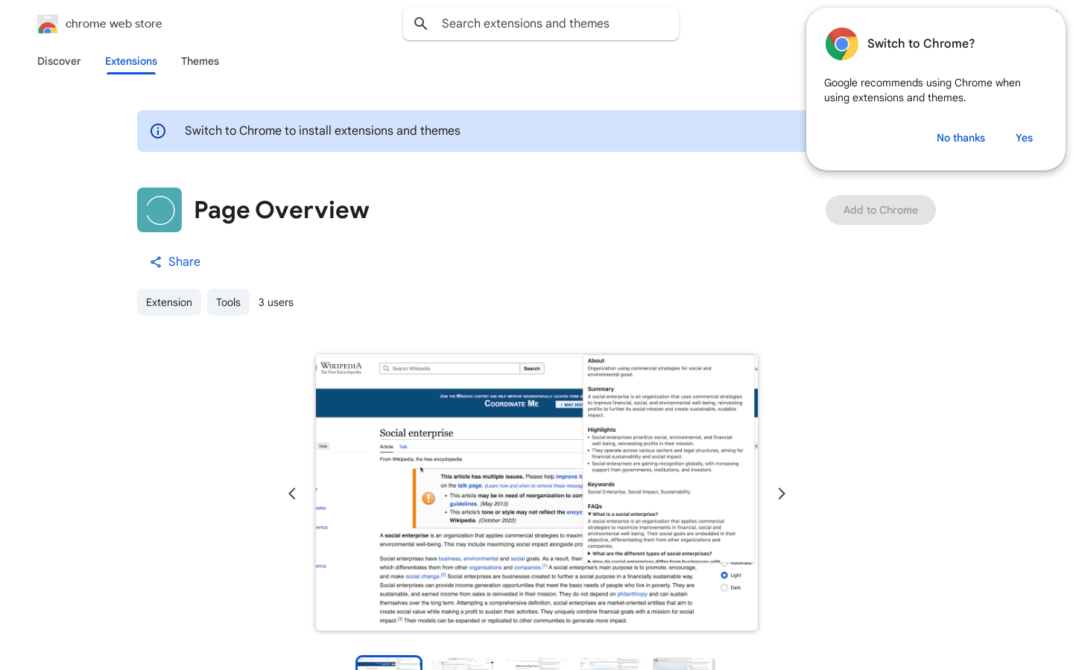Select the first screenshot thumbnail
Viewport: 1073px width, 670px height.
[x=389, y=663]
